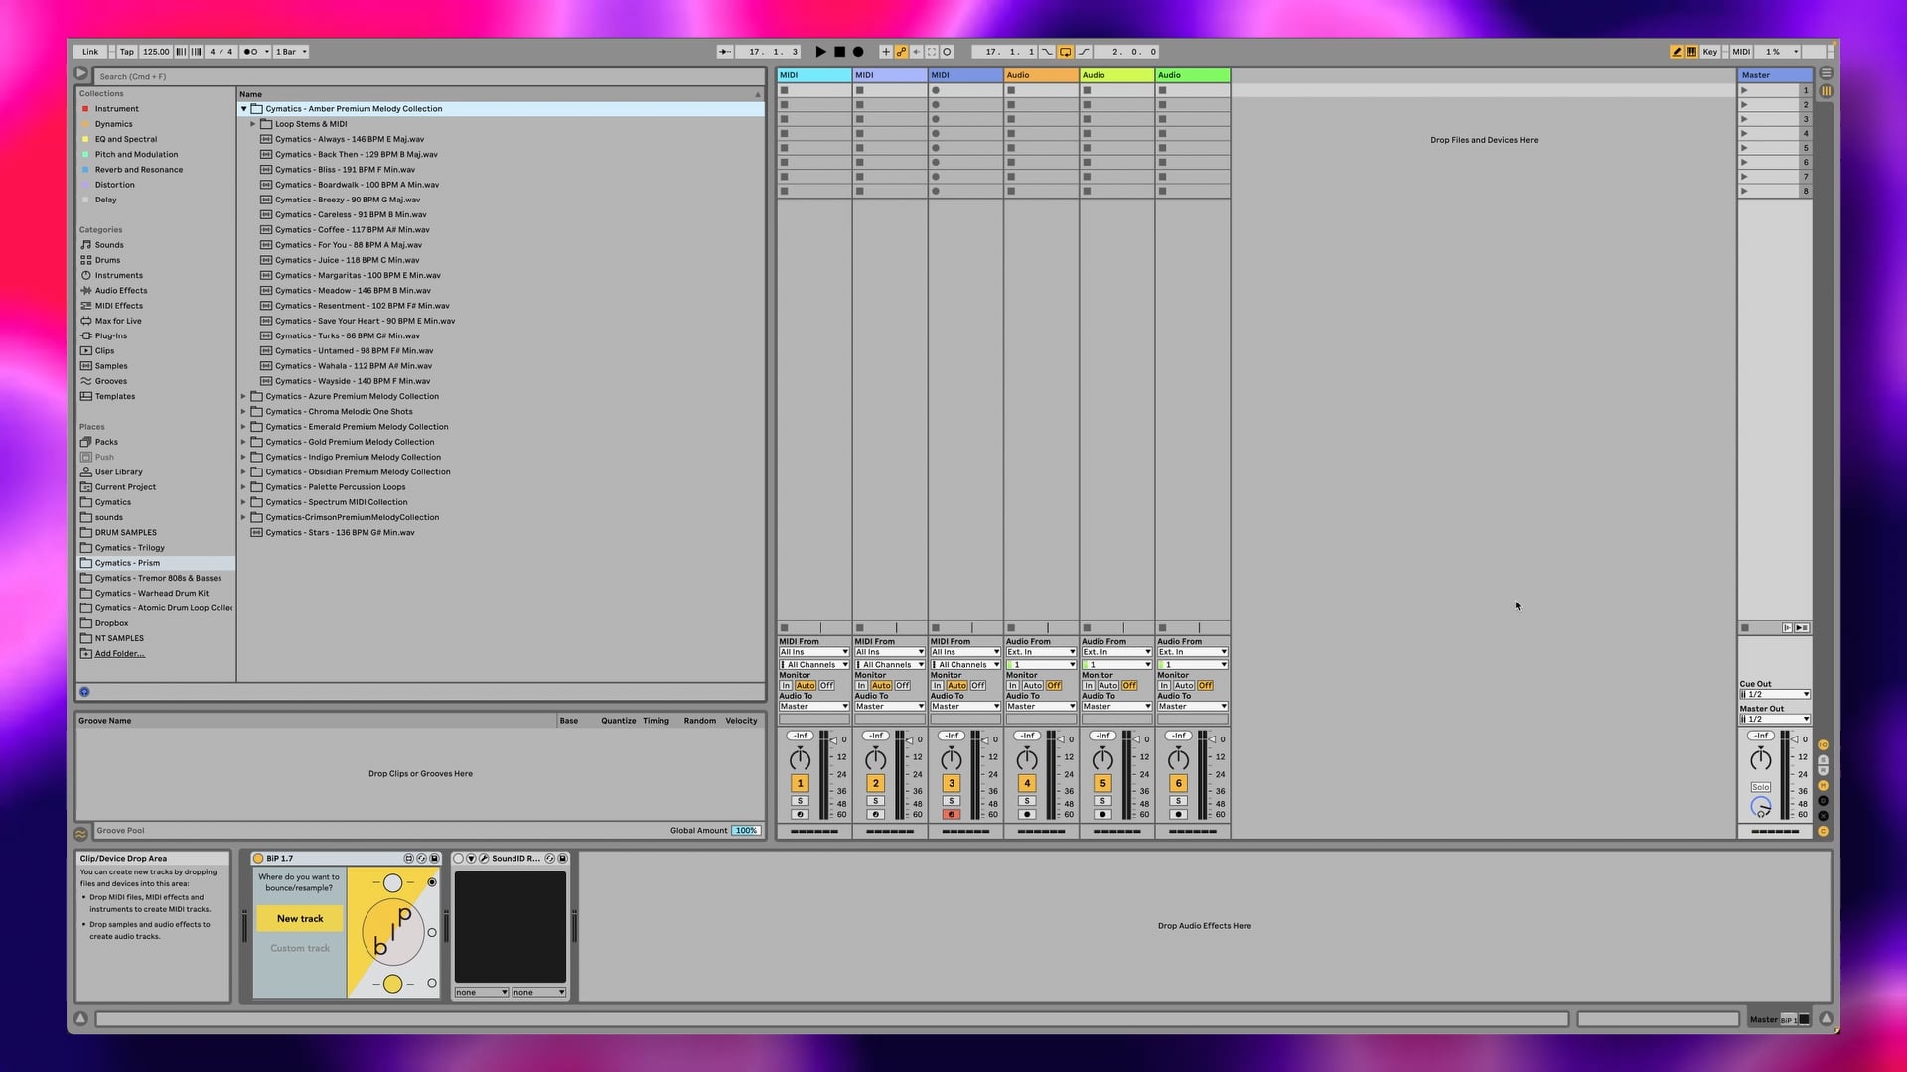The height and width of the screenshot is (1072, 1907).
Task: Click the SoundID device wrench icon
Action: (x=484, y=859)
